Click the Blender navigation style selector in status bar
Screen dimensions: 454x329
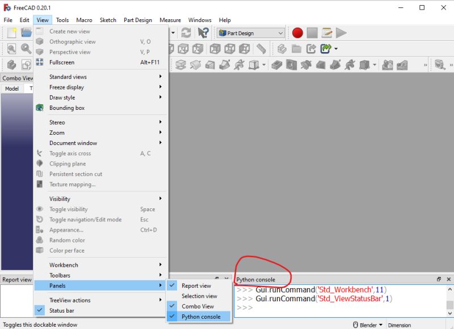368,325
